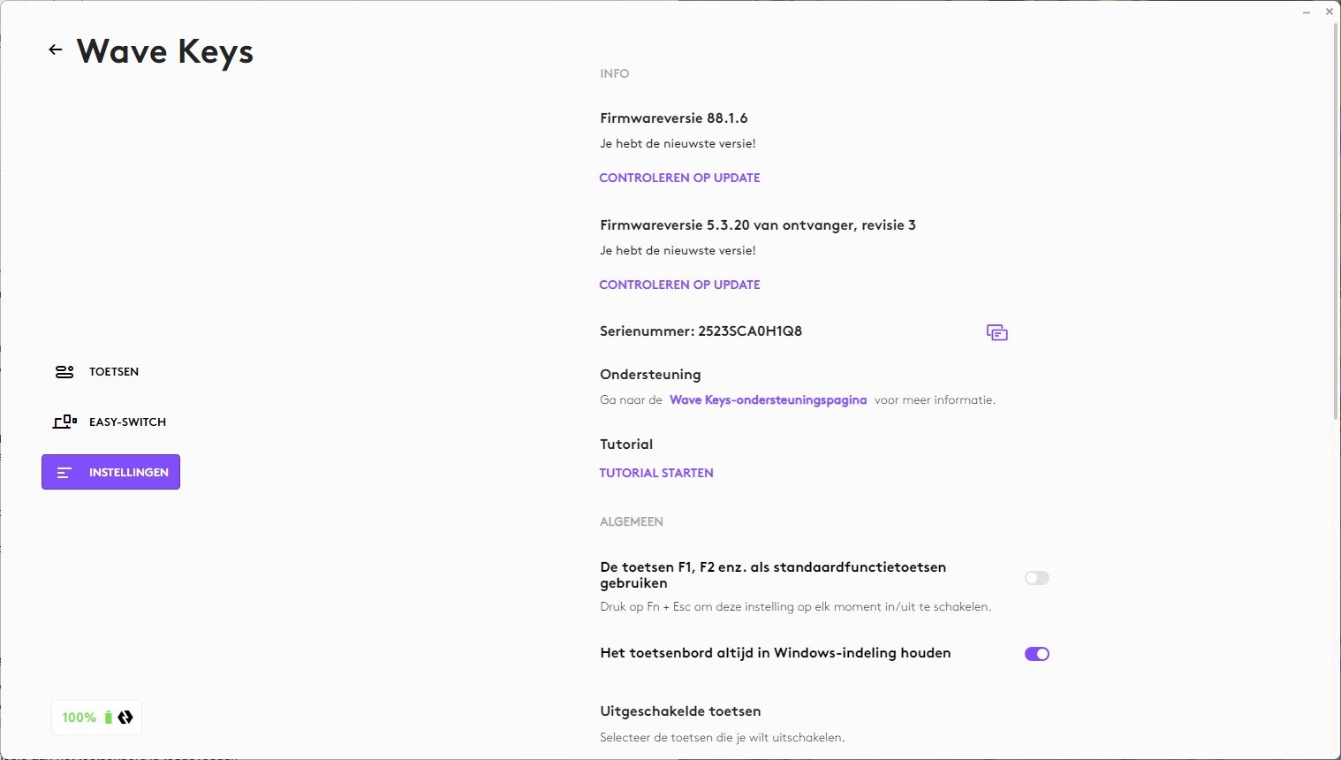This screenshot has height=760, width=1341.
Task: Open the Wave Keys-ondersteuningspagina link
Action: tap(768, 400)
